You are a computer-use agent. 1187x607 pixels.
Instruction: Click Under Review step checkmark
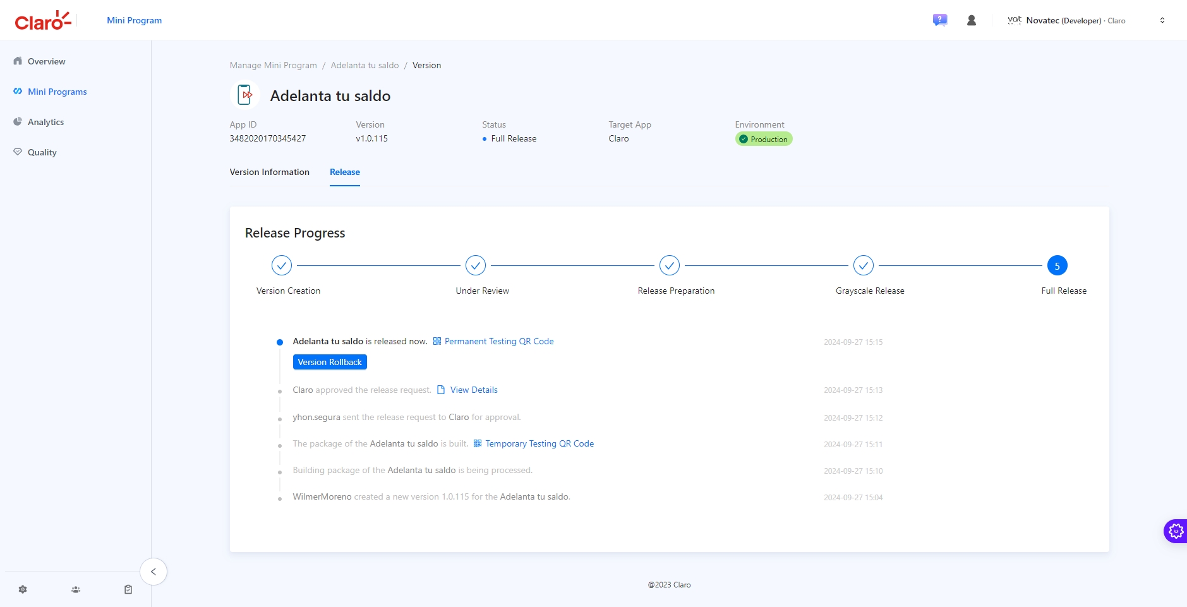(x=476, y=266)
